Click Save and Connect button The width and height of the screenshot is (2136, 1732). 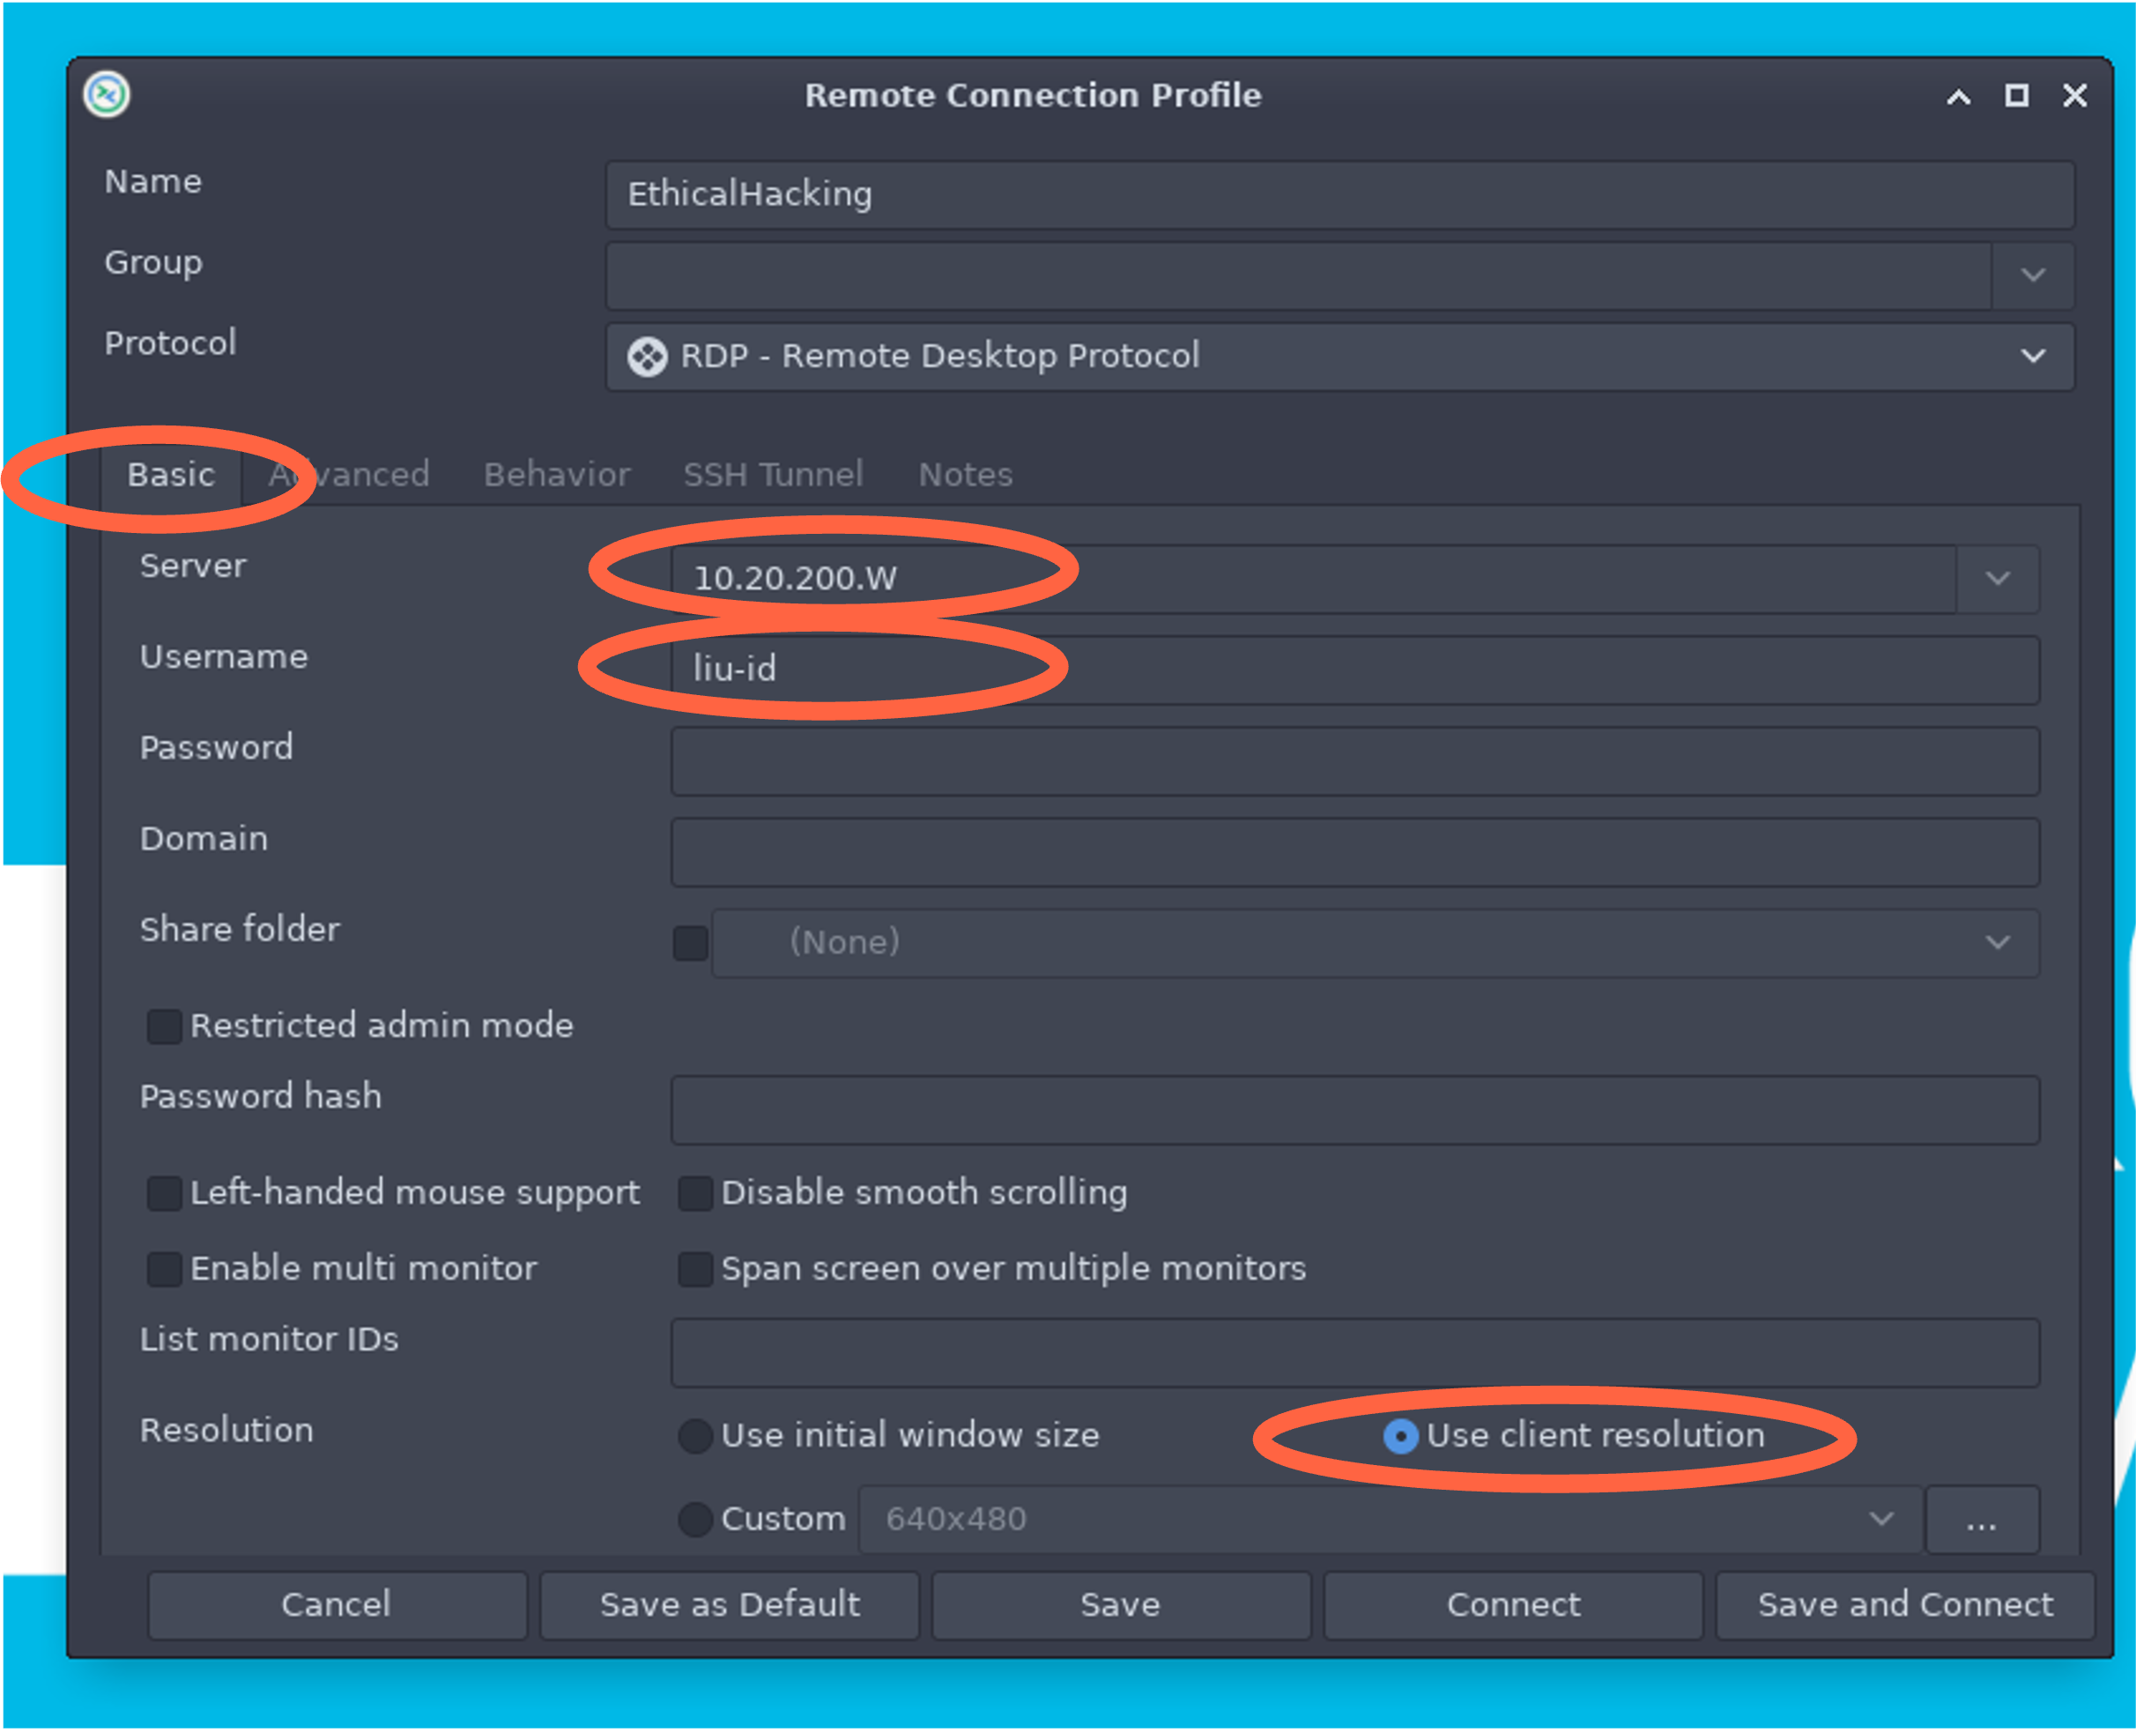pyautogui.click(x=1903, y=1604)
